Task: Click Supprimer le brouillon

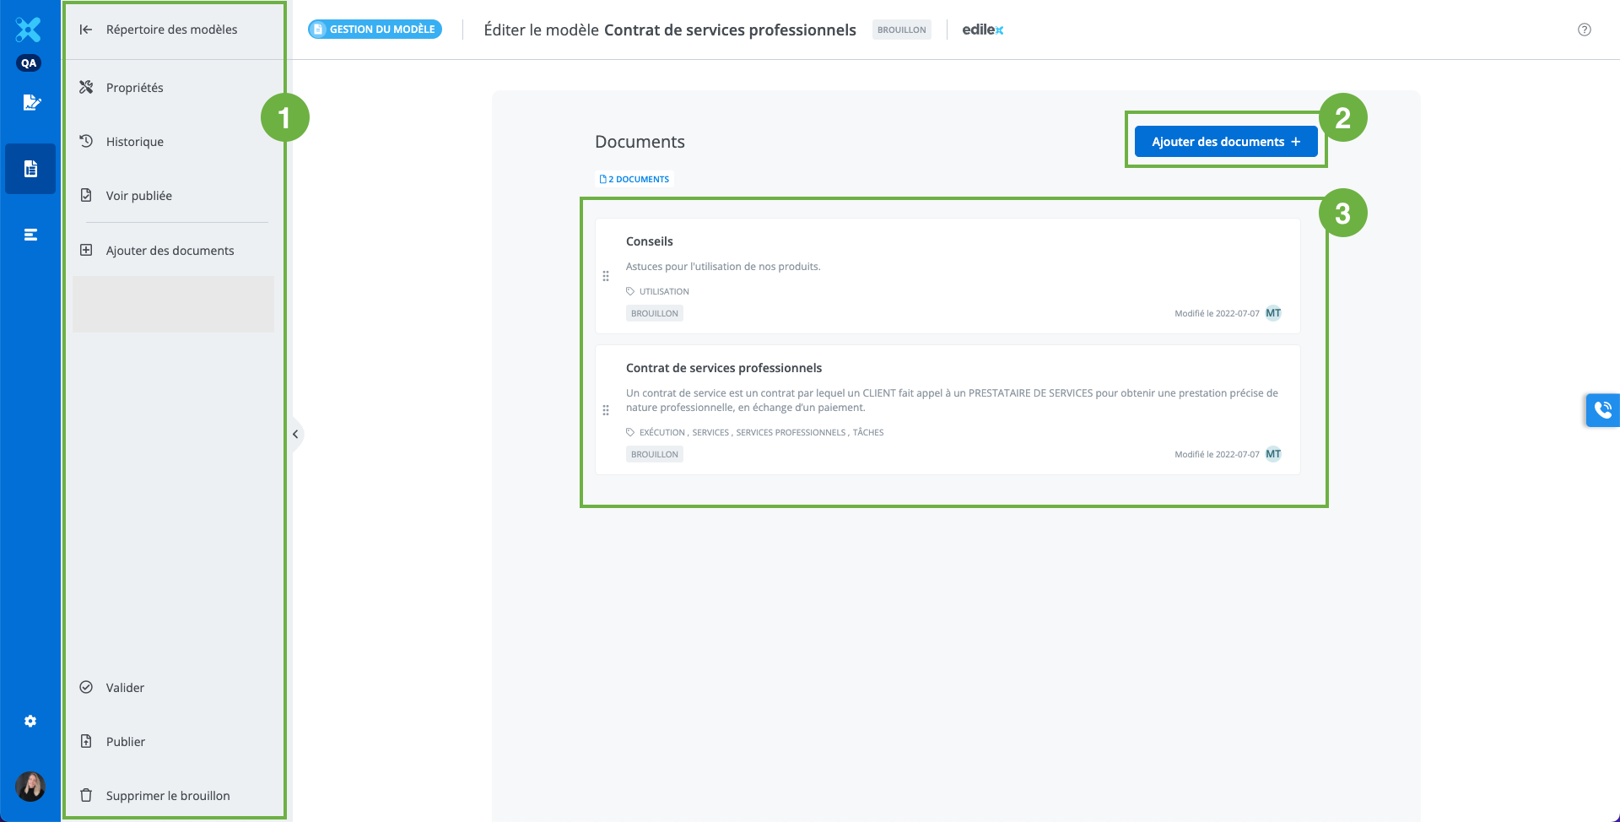Action: (x=167, y=796)
